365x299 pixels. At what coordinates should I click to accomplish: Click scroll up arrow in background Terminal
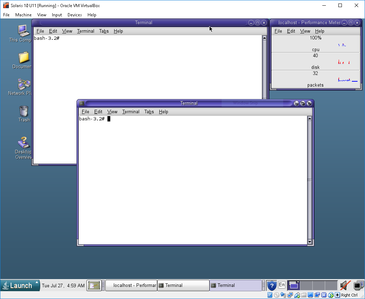pos(264,38)
